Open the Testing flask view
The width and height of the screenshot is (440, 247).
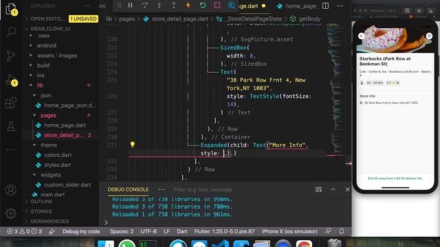11,126
